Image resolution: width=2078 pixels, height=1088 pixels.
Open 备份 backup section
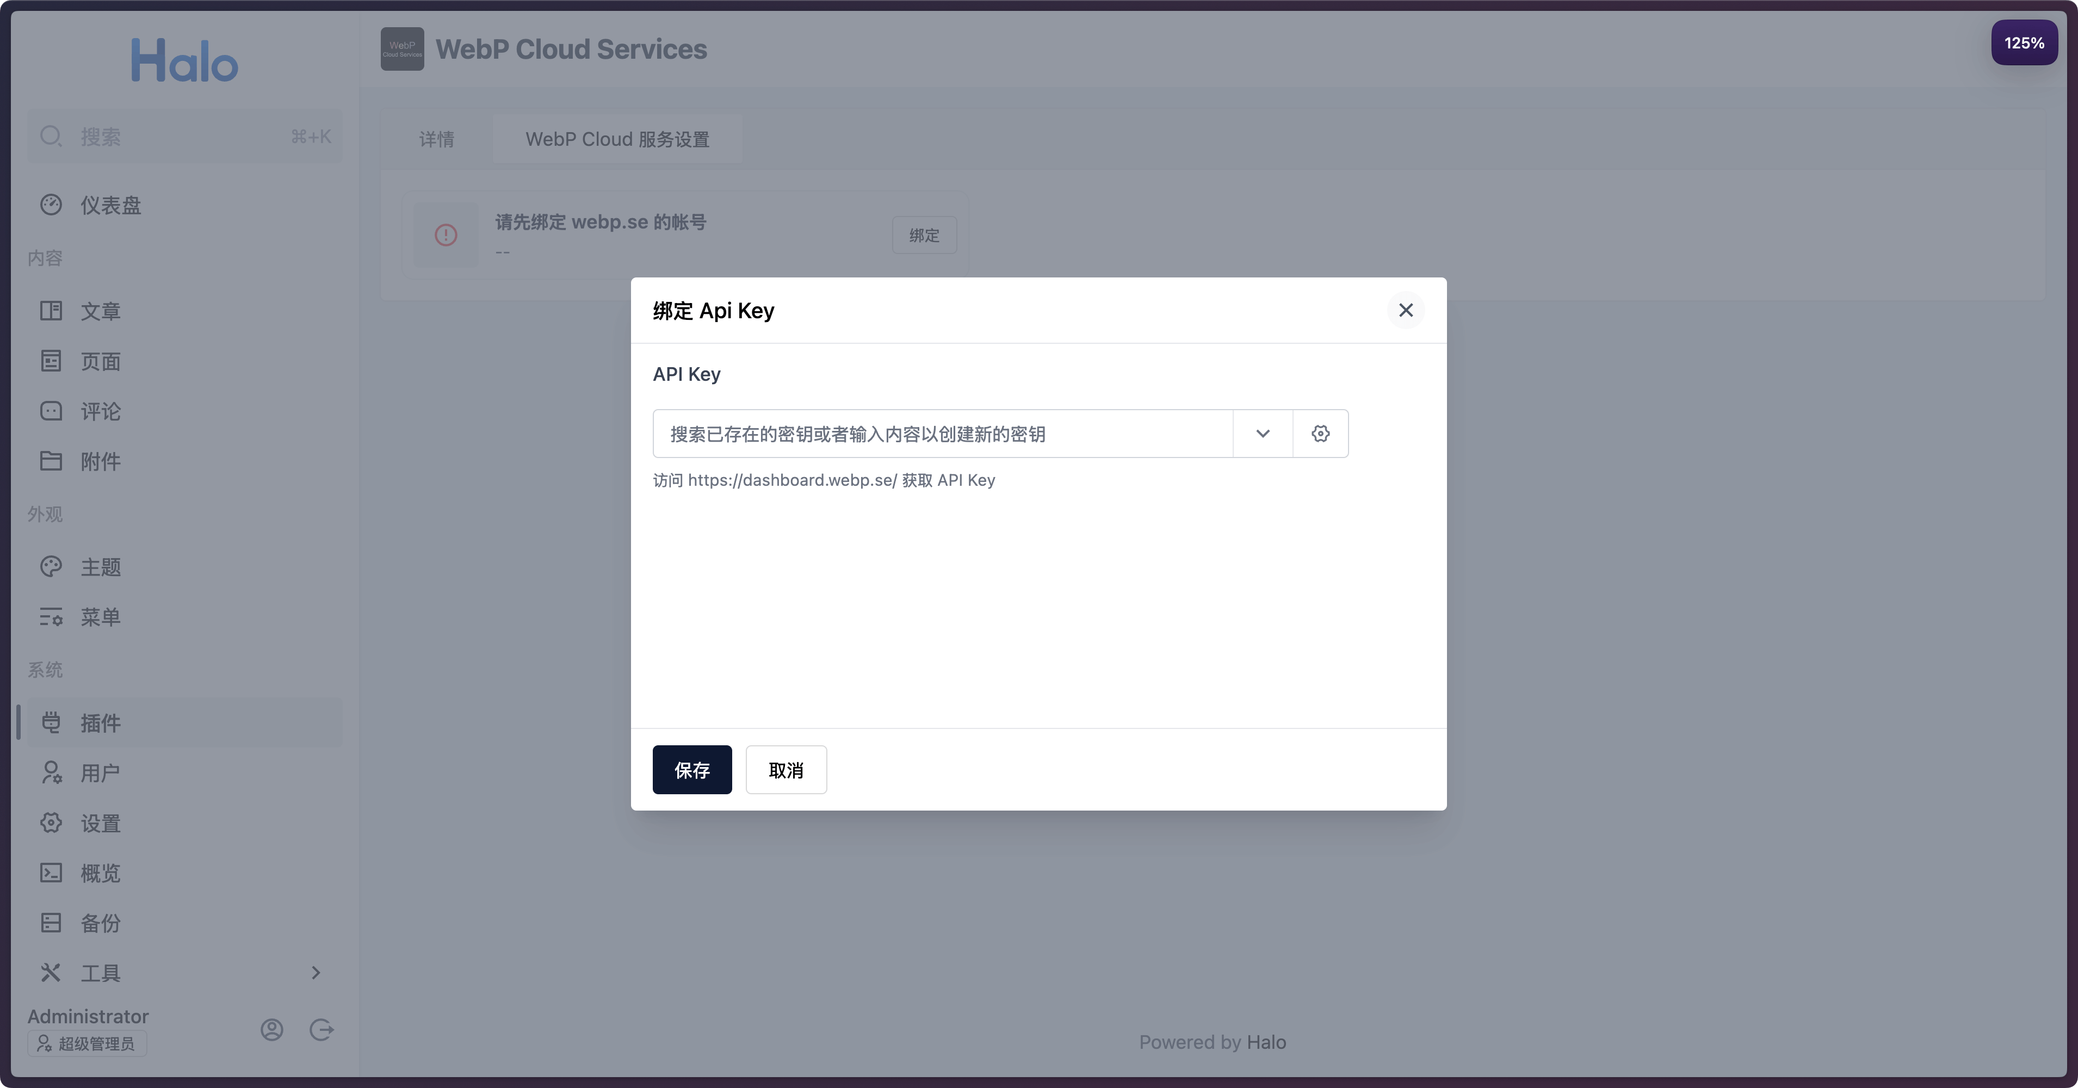coord(100,923)
